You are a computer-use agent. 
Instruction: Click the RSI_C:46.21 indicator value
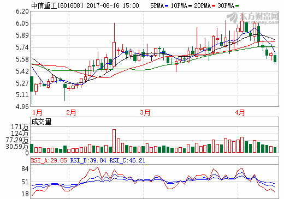tap(127, 160)
